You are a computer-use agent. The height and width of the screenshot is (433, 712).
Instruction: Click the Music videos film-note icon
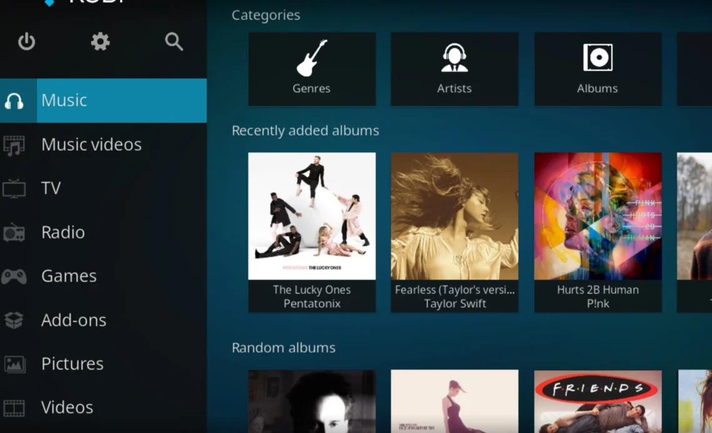tap(14, 145)
